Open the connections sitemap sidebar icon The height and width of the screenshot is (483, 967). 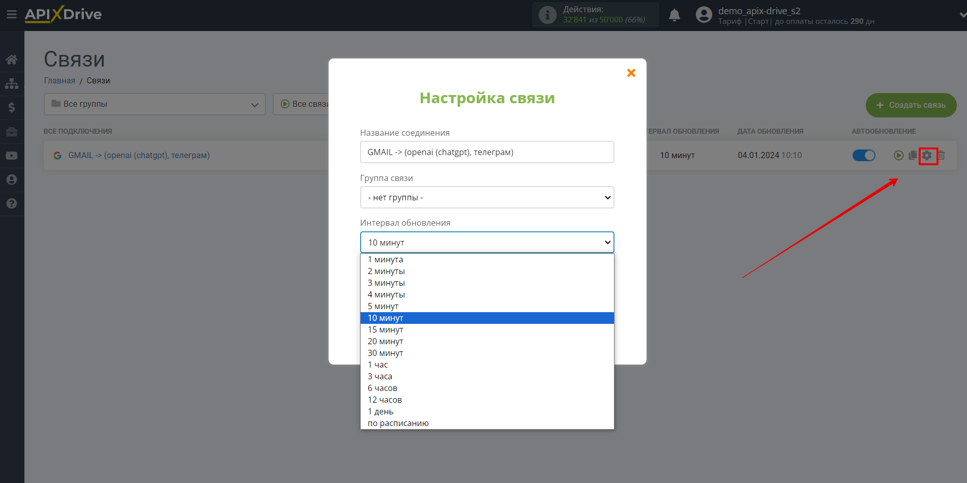pyautogui.click(x=12, y=83)
